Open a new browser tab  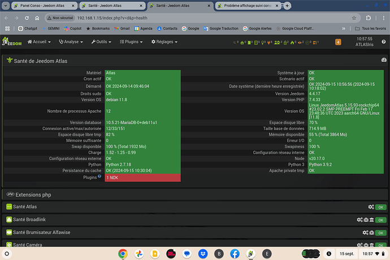pyautogui.click(x=287, y=6)
